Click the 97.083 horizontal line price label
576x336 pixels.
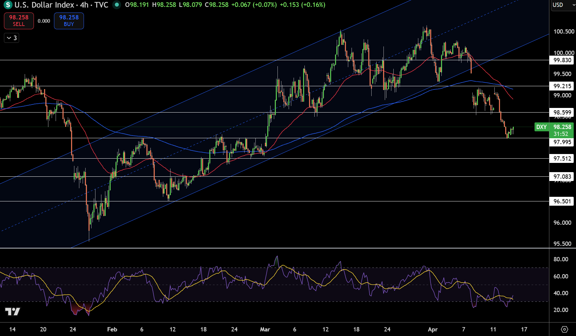click(x=562, y=177)
